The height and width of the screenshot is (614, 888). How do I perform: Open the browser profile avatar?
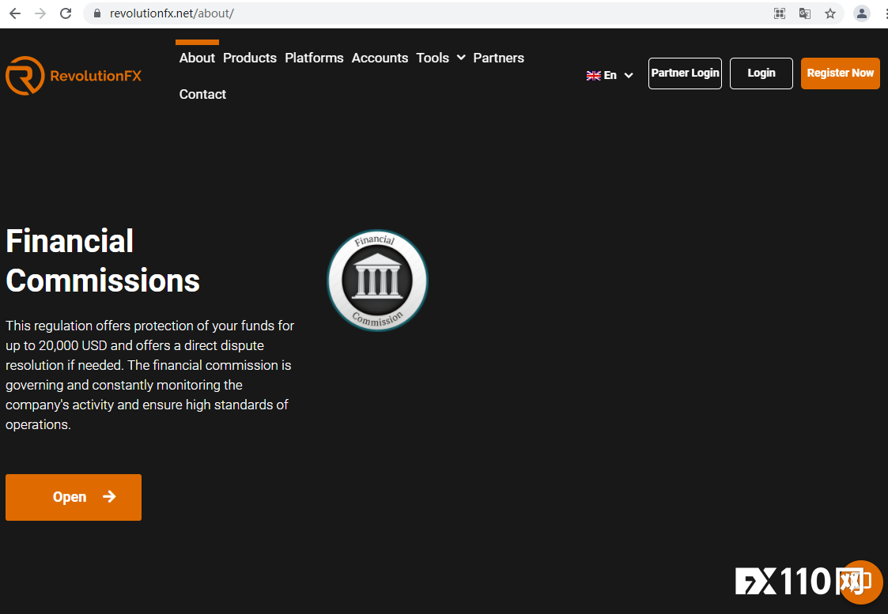point(861,13)
